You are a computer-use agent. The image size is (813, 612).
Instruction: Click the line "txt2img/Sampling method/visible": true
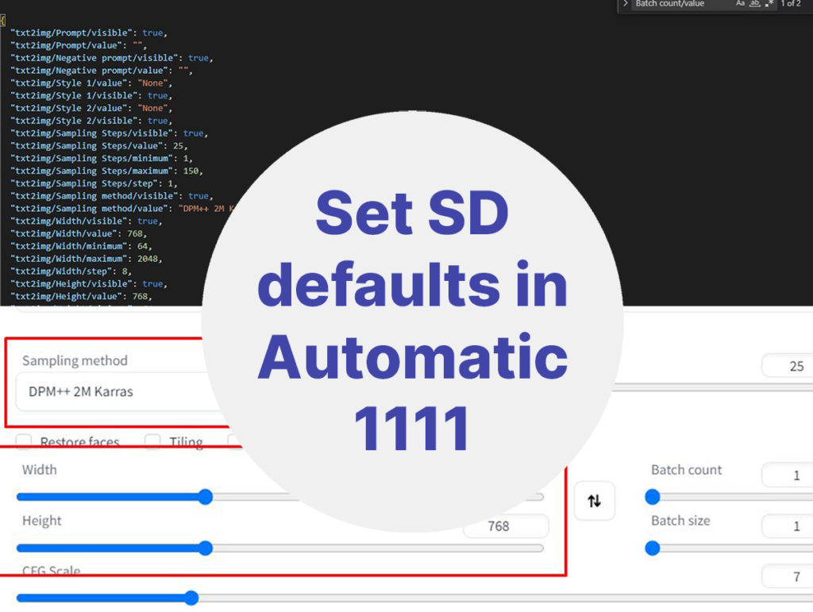(111, 196)
